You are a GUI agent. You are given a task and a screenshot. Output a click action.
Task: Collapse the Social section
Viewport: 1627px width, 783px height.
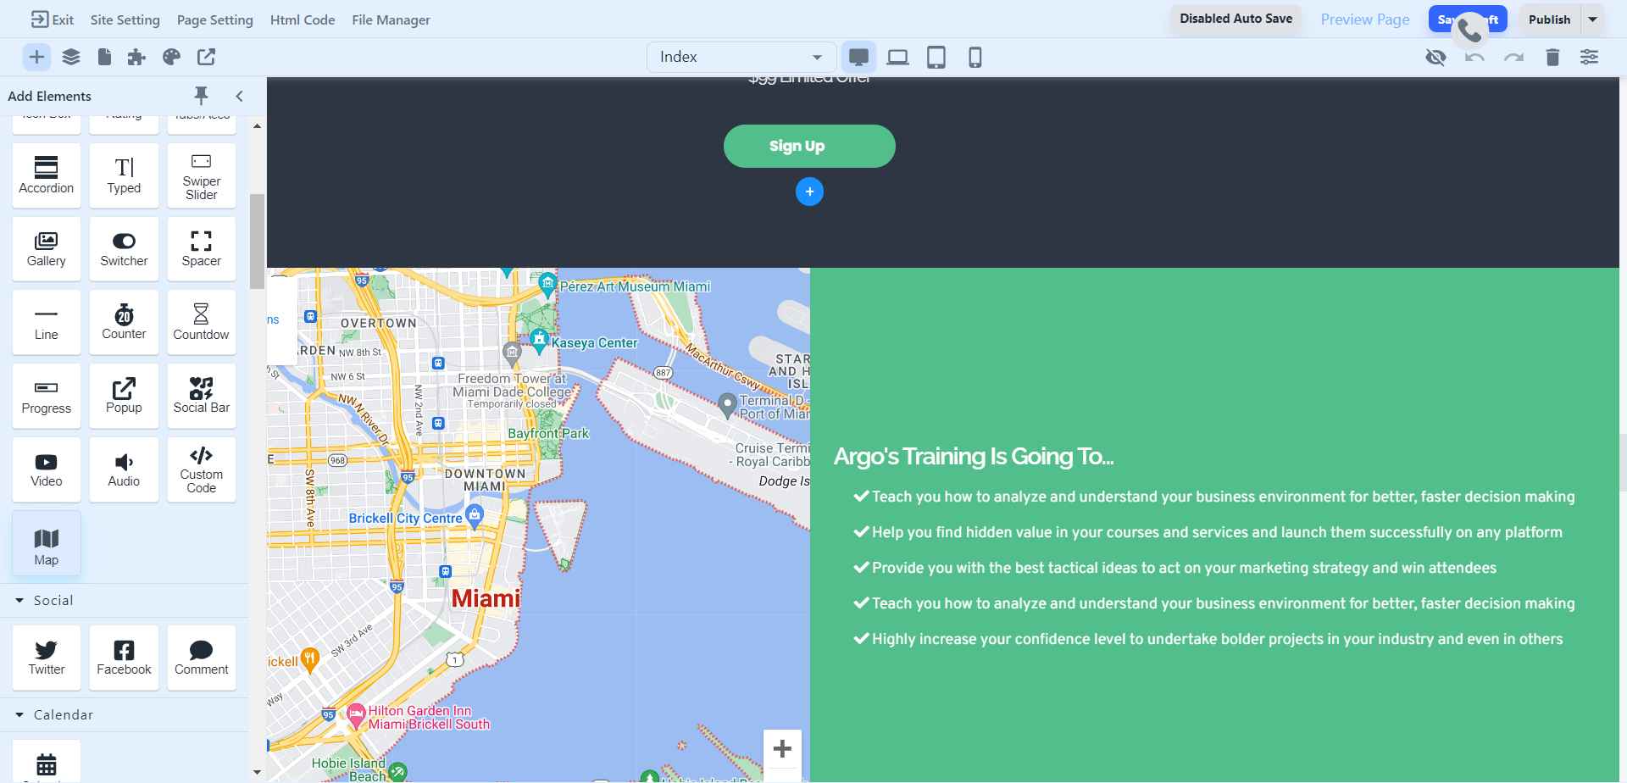click(20, 600)
